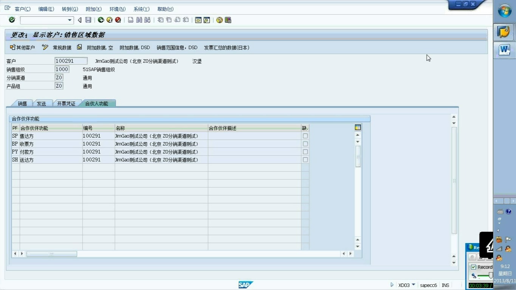Open the 帮助(H) menu
Viewport: 516px width, 290px height.
(x=165, y=9)
